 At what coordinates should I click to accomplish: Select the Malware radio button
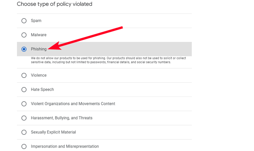[x=24, y=35]
